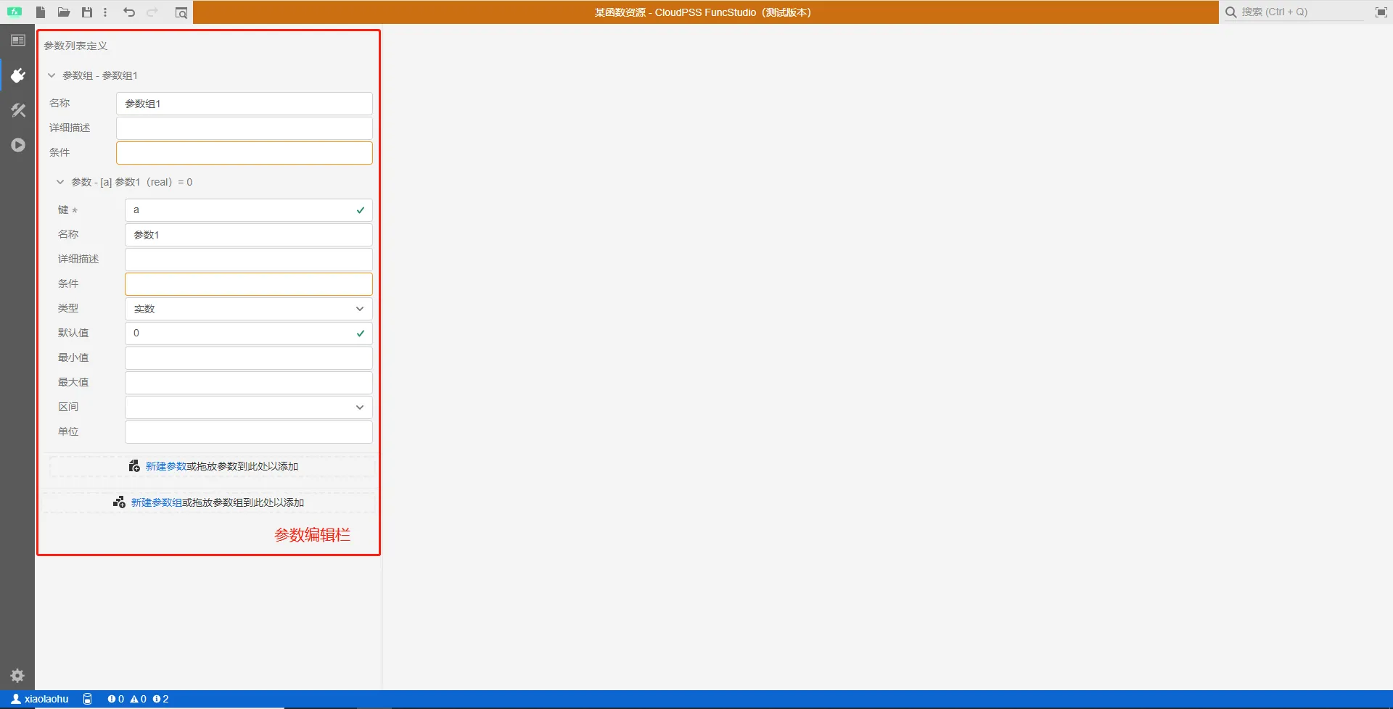1393x709 pixels.
Task: Click the new parameter add icon
Action: click(x=134, y=466)
